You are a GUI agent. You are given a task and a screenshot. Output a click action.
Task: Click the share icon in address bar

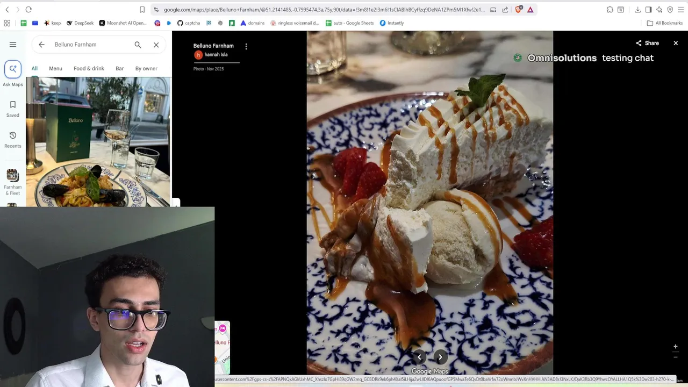[505, 10]
